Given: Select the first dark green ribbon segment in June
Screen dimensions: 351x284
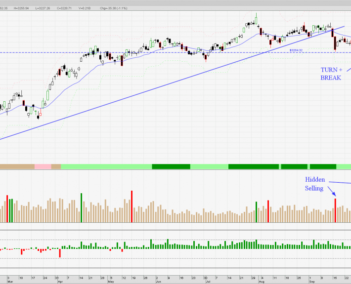Looking at the screenshot, I should [x=171, y=166].
